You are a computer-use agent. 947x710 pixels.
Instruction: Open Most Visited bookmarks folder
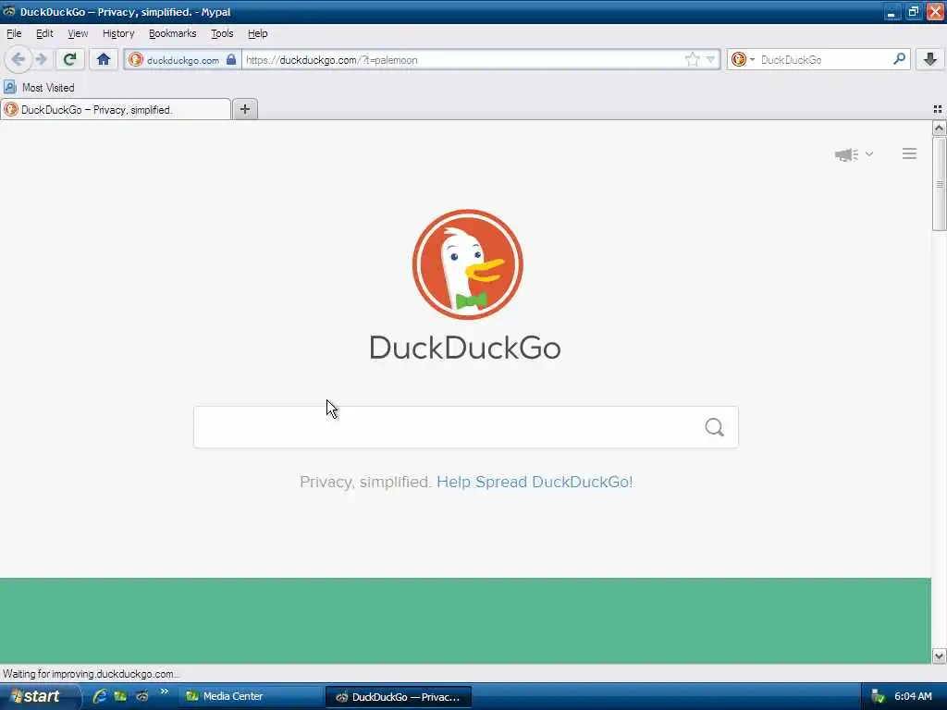pos(39,88)
